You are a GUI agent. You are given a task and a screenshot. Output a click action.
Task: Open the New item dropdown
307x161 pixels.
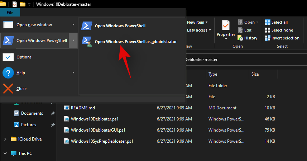tap(197, 22)
